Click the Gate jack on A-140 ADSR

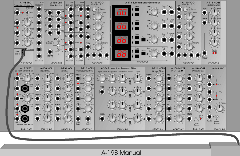(189, 78)
